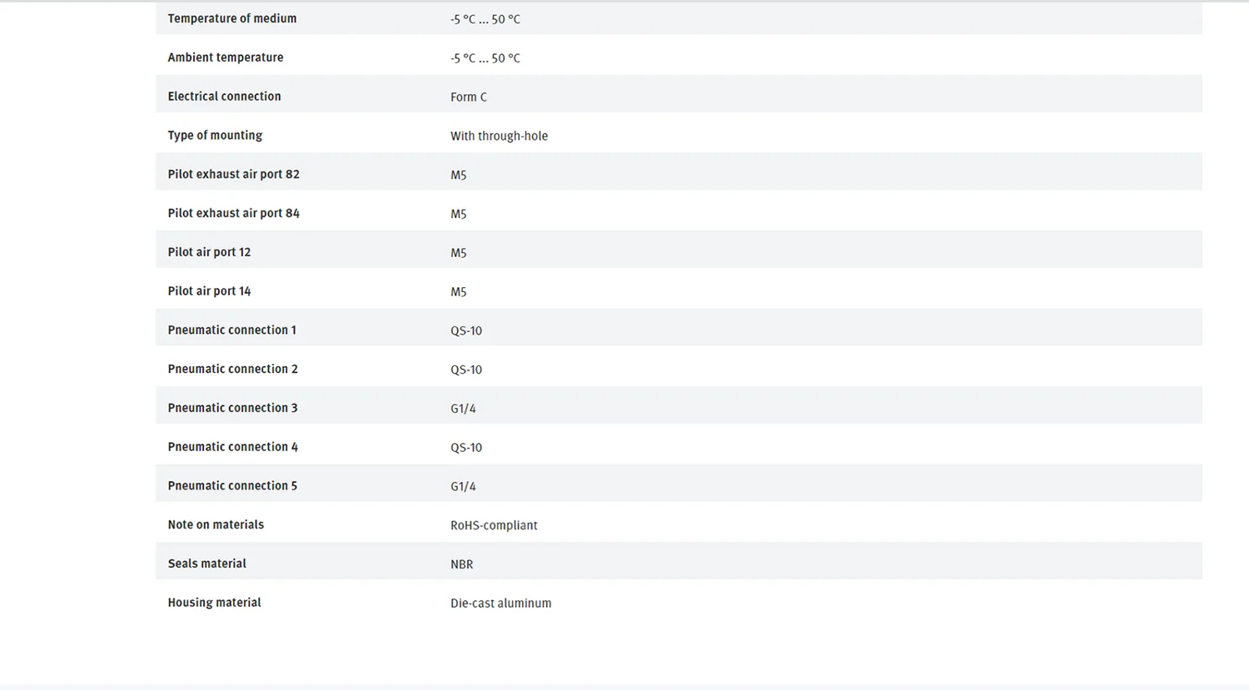1249x690 pixels.
Task: Click the G1/4 value for Pneumatic connection 3
Action: 463,409
